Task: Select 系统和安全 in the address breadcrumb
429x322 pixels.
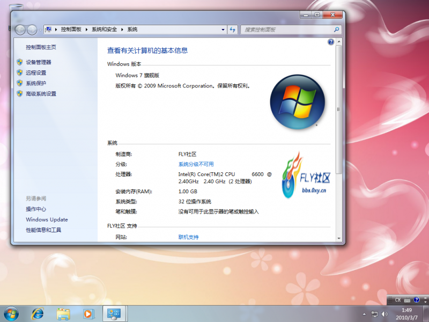Action: coord(104,30)
